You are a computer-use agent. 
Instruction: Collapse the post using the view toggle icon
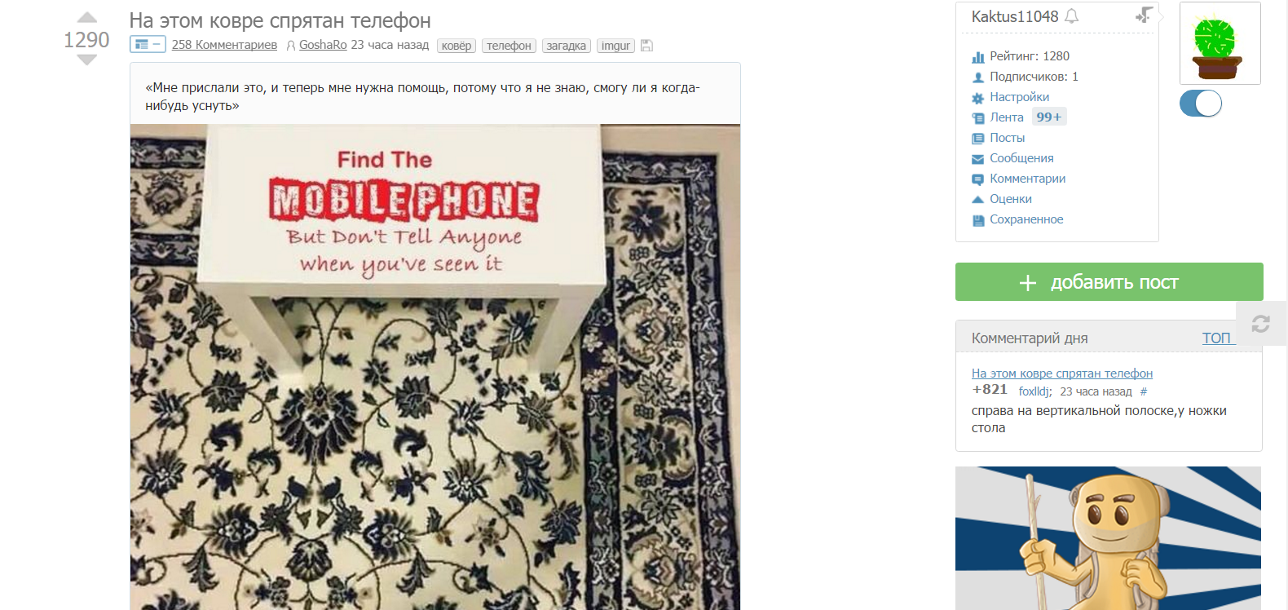[x=148, y=45]
